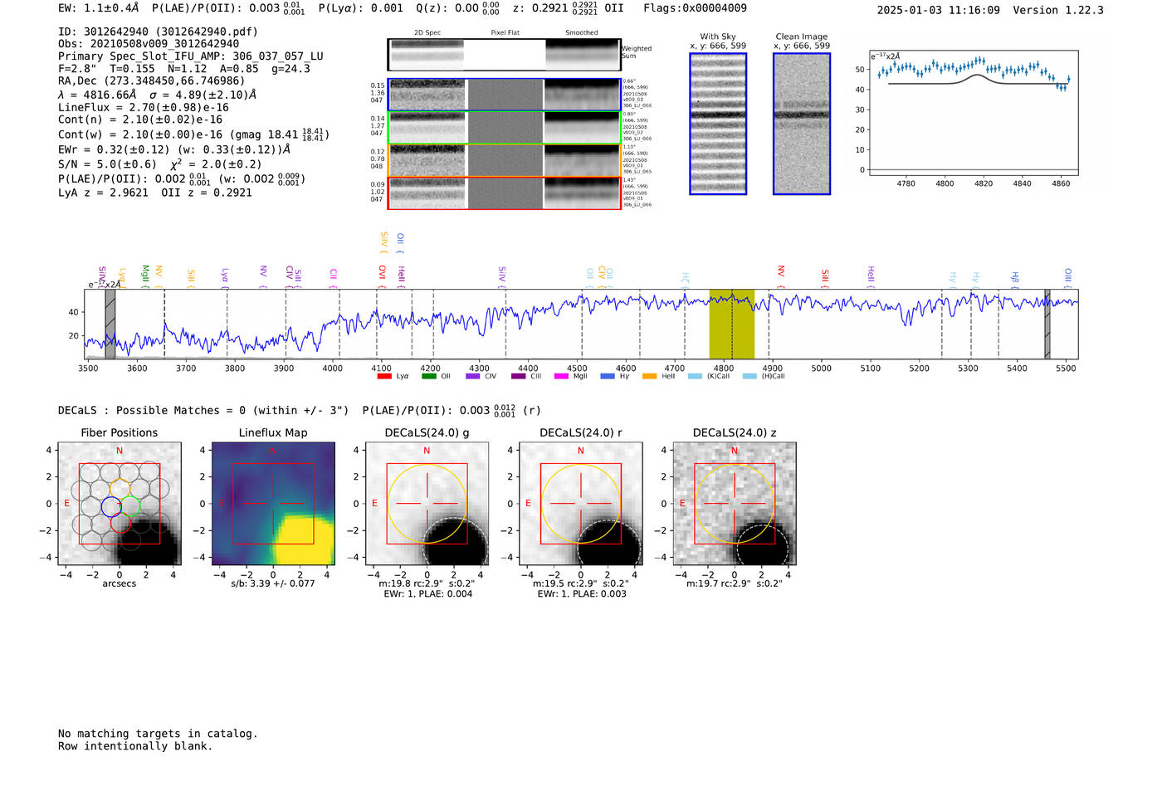Viewport: 1162px width, 791px height.
Task: Click 'EWr: 1. PLAE: 0.003' under r image
Action: [581, 594]
